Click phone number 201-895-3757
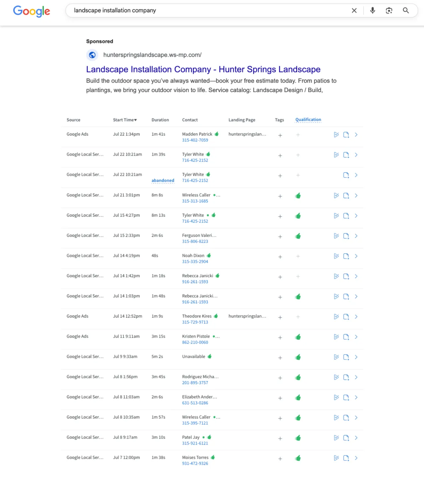The image size is (424, 488). pos(195,383)
